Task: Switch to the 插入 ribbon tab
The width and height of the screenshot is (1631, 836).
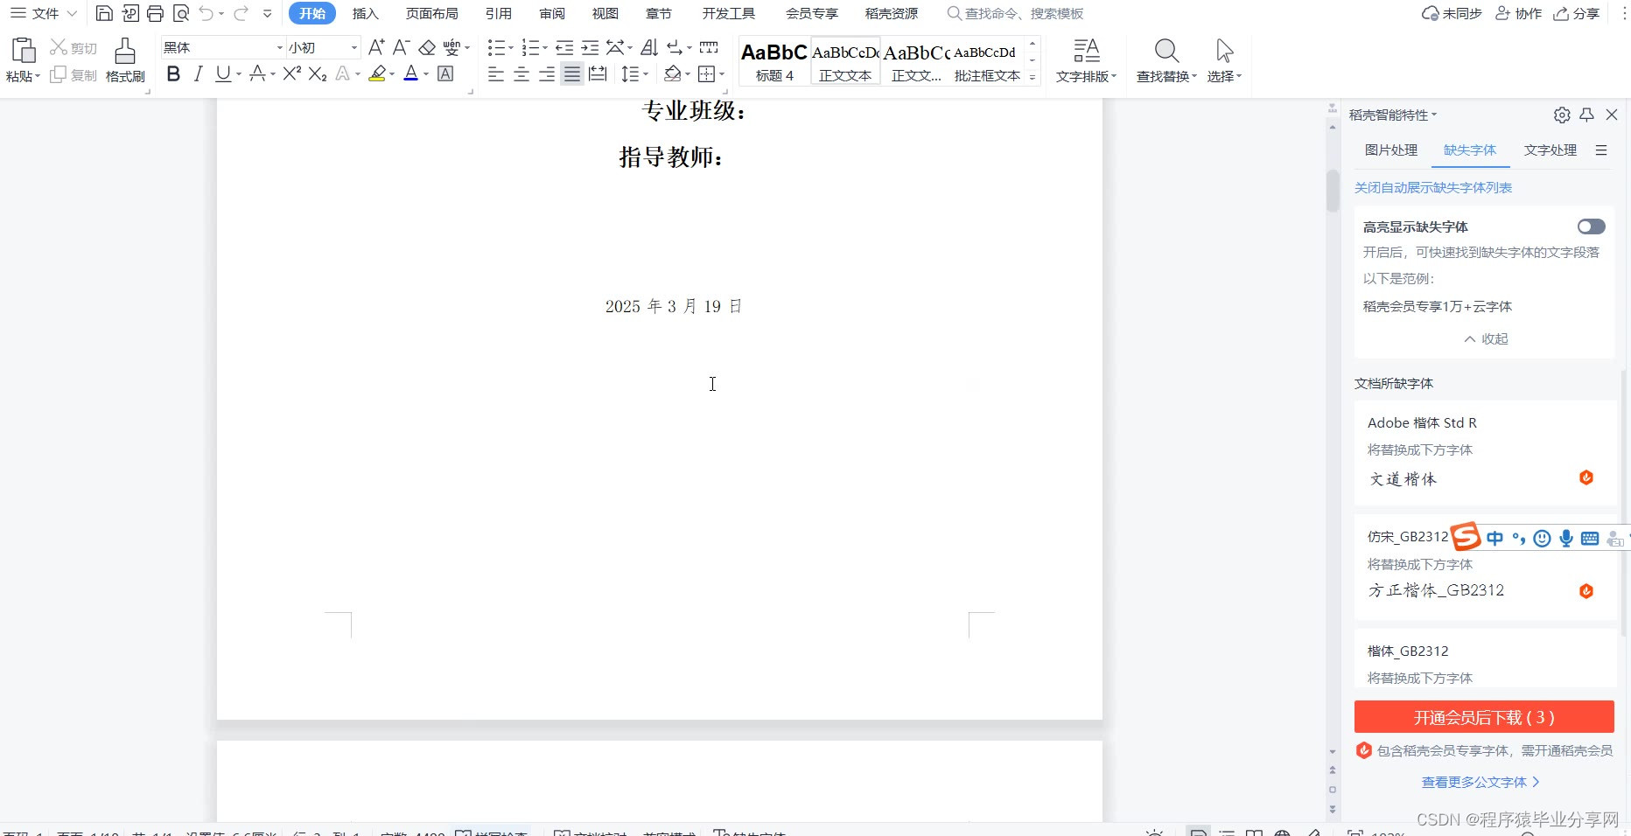Action: pos(366,13)
